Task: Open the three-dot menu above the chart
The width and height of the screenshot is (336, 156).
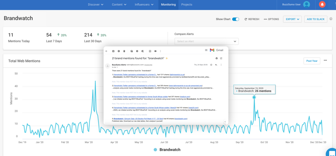Action: coord(325,61)
